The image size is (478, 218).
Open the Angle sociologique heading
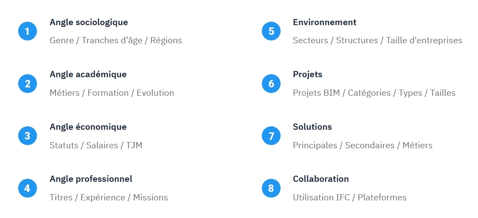click(89, 22)
